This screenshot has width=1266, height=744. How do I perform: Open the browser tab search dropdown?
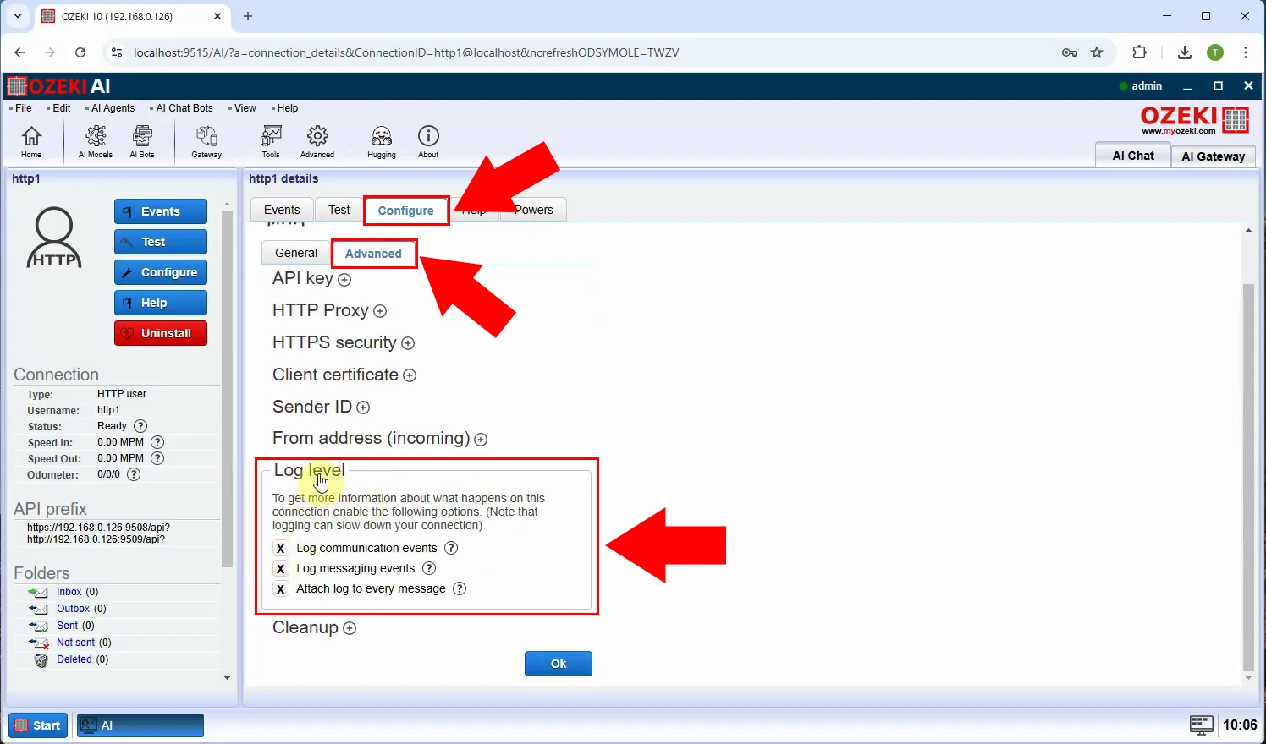(17, 16)
